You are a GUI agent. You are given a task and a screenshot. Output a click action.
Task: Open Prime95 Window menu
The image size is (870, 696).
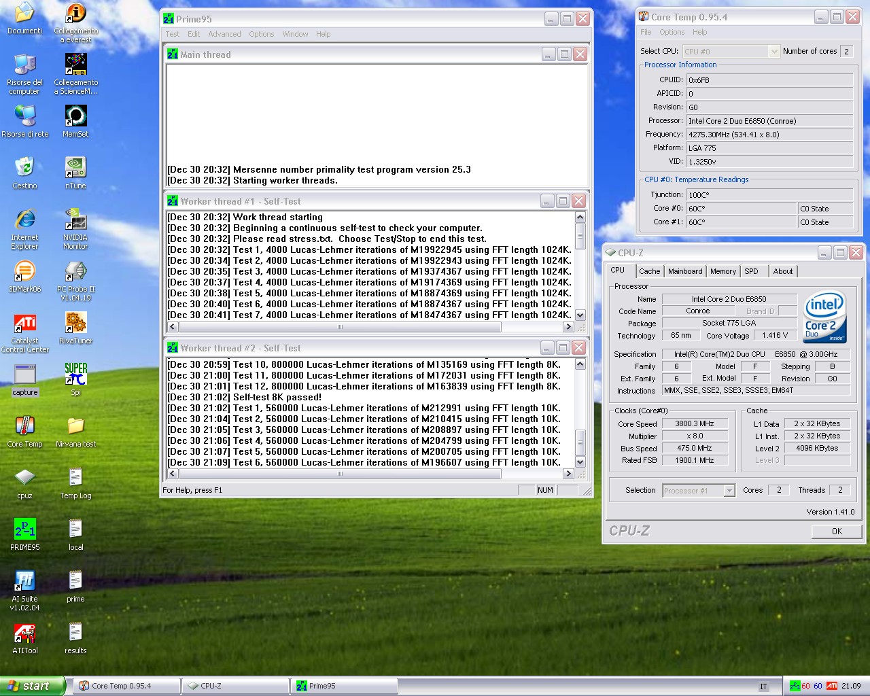coord(295,34)
